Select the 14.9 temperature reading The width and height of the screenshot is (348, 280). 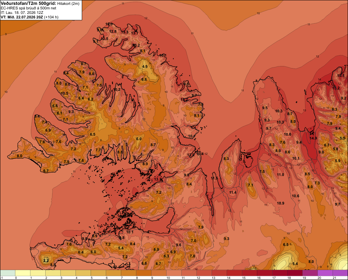313,138
